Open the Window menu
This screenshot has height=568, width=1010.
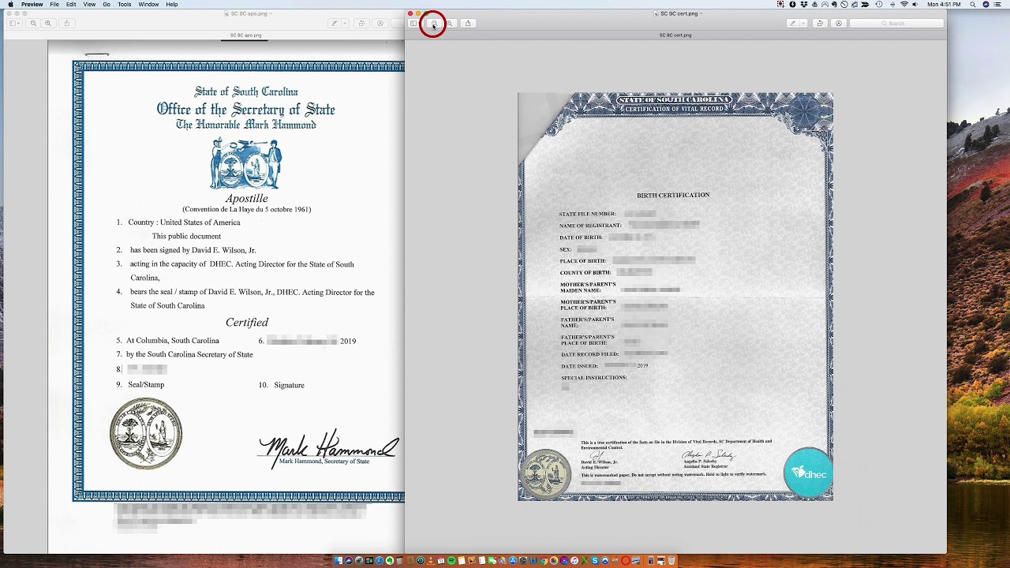coord(148,5)
